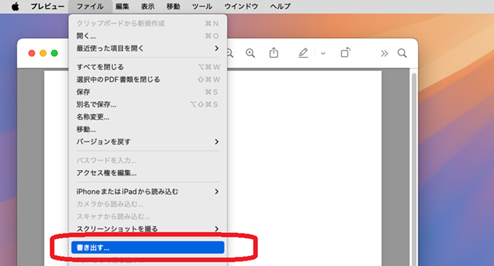Viewport: 494px width, 266px height.
Task: Expand バージョンを戻す submenu
Action: point(148,142)
